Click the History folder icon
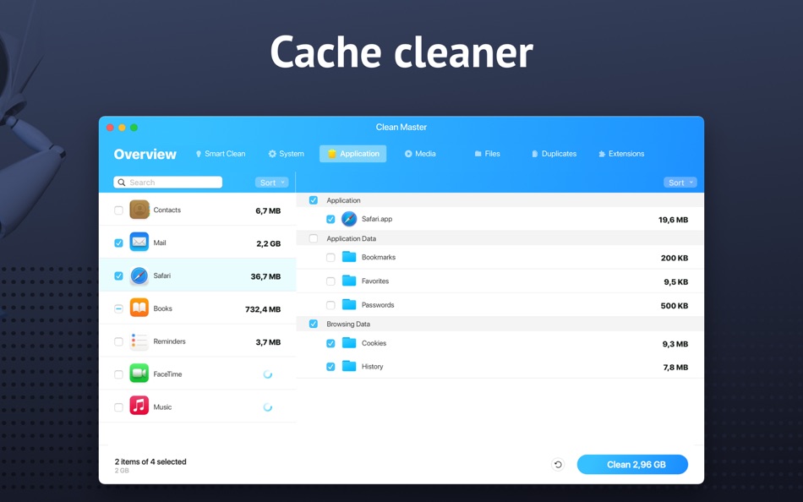Image resolution: width=803 pixels, height=502 pixels. pyautogui.click(x=349, y=366)
